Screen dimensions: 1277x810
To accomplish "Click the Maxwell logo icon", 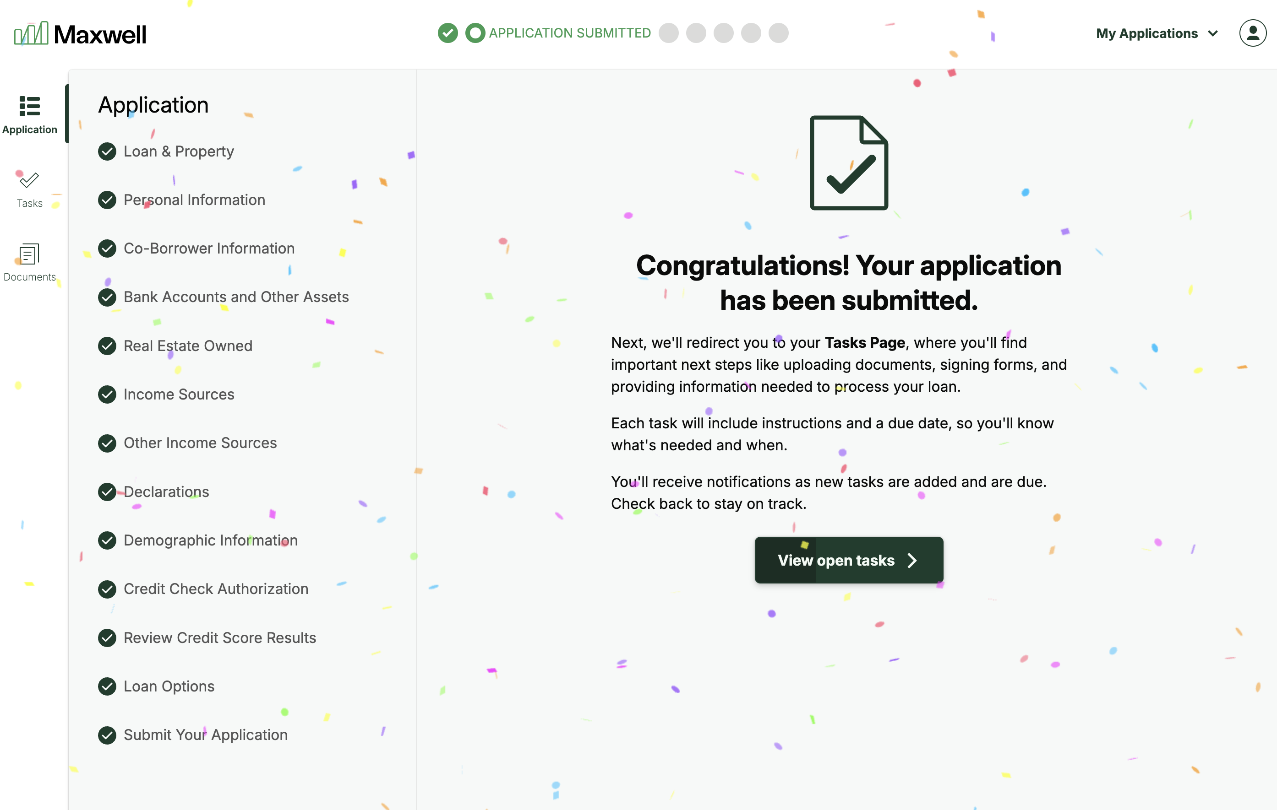I will pyautogui.click(x=31, y=34).
